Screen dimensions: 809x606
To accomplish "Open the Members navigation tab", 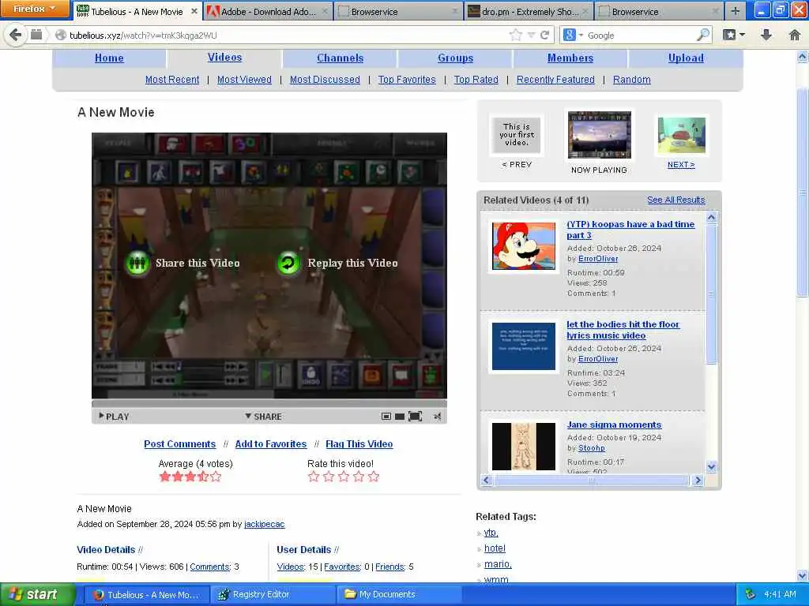I will pyautogui.click(x=570, y=58).
